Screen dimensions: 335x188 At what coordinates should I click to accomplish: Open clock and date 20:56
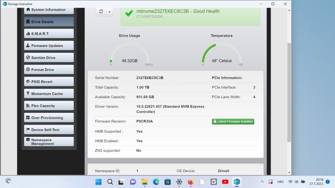pos(317,182)
